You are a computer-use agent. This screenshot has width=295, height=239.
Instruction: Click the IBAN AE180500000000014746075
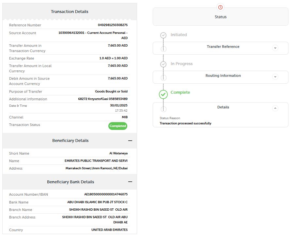tap(106, 194)
